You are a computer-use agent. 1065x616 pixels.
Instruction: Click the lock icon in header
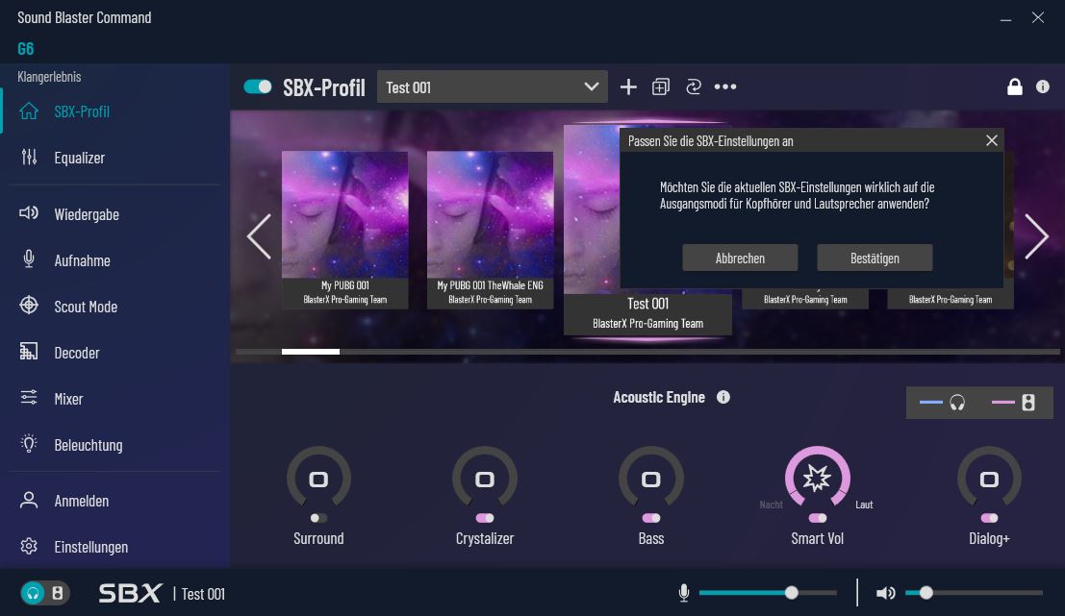pyautogui.click(x=1015, y=86)
